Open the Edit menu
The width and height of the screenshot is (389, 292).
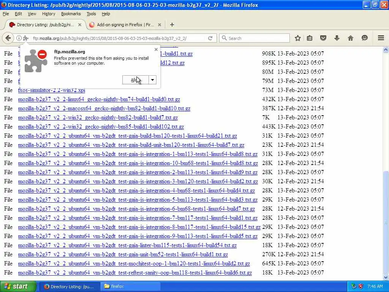point(18,14)
